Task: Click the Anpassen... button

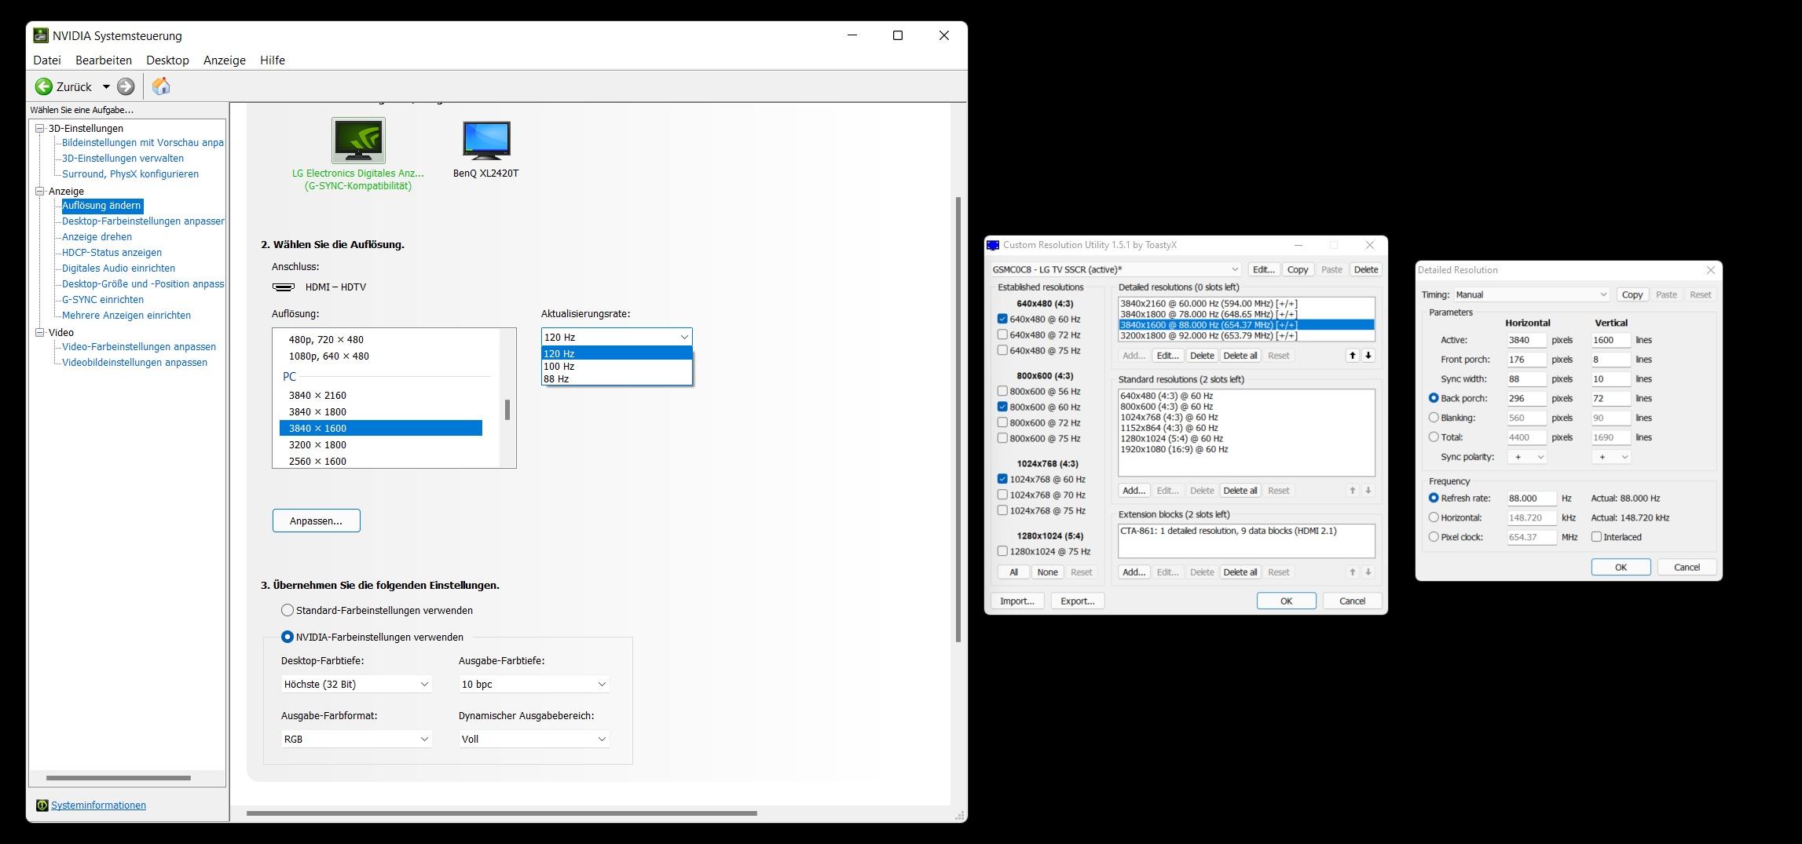Action: 317,521
